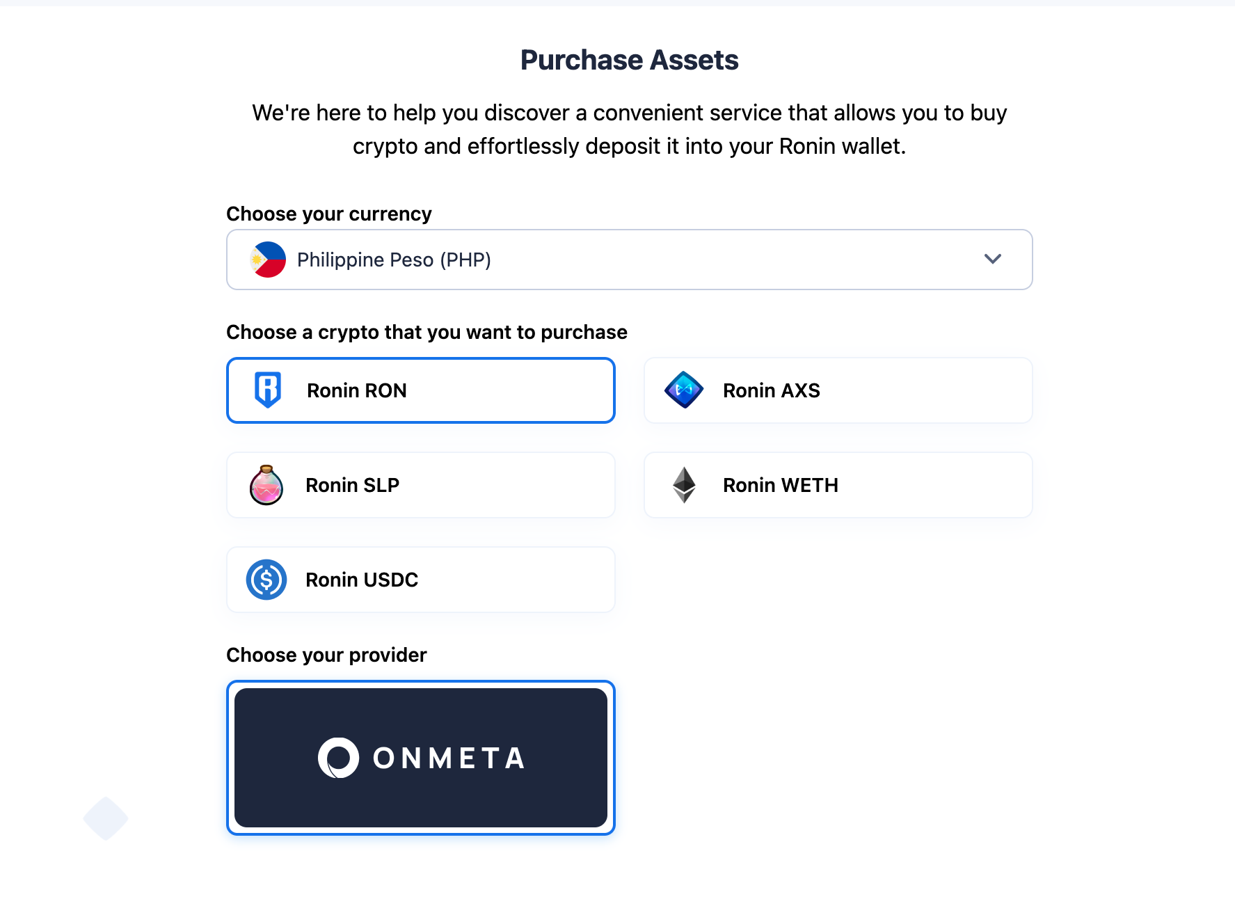Click the blue diamond decoration at bottom left
The width and height of the screenshot is (1235, 922).
106,818
